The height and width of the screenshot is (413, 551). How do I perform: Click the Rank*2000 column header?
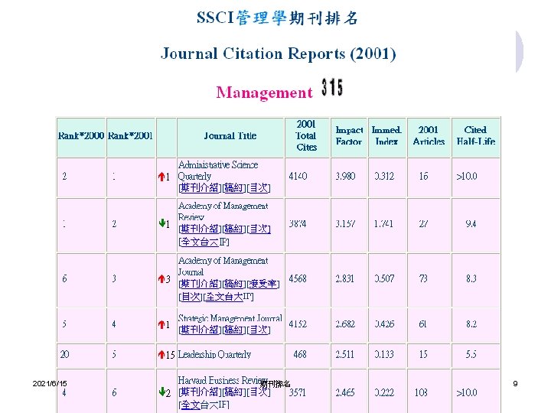tap(81, 136)
